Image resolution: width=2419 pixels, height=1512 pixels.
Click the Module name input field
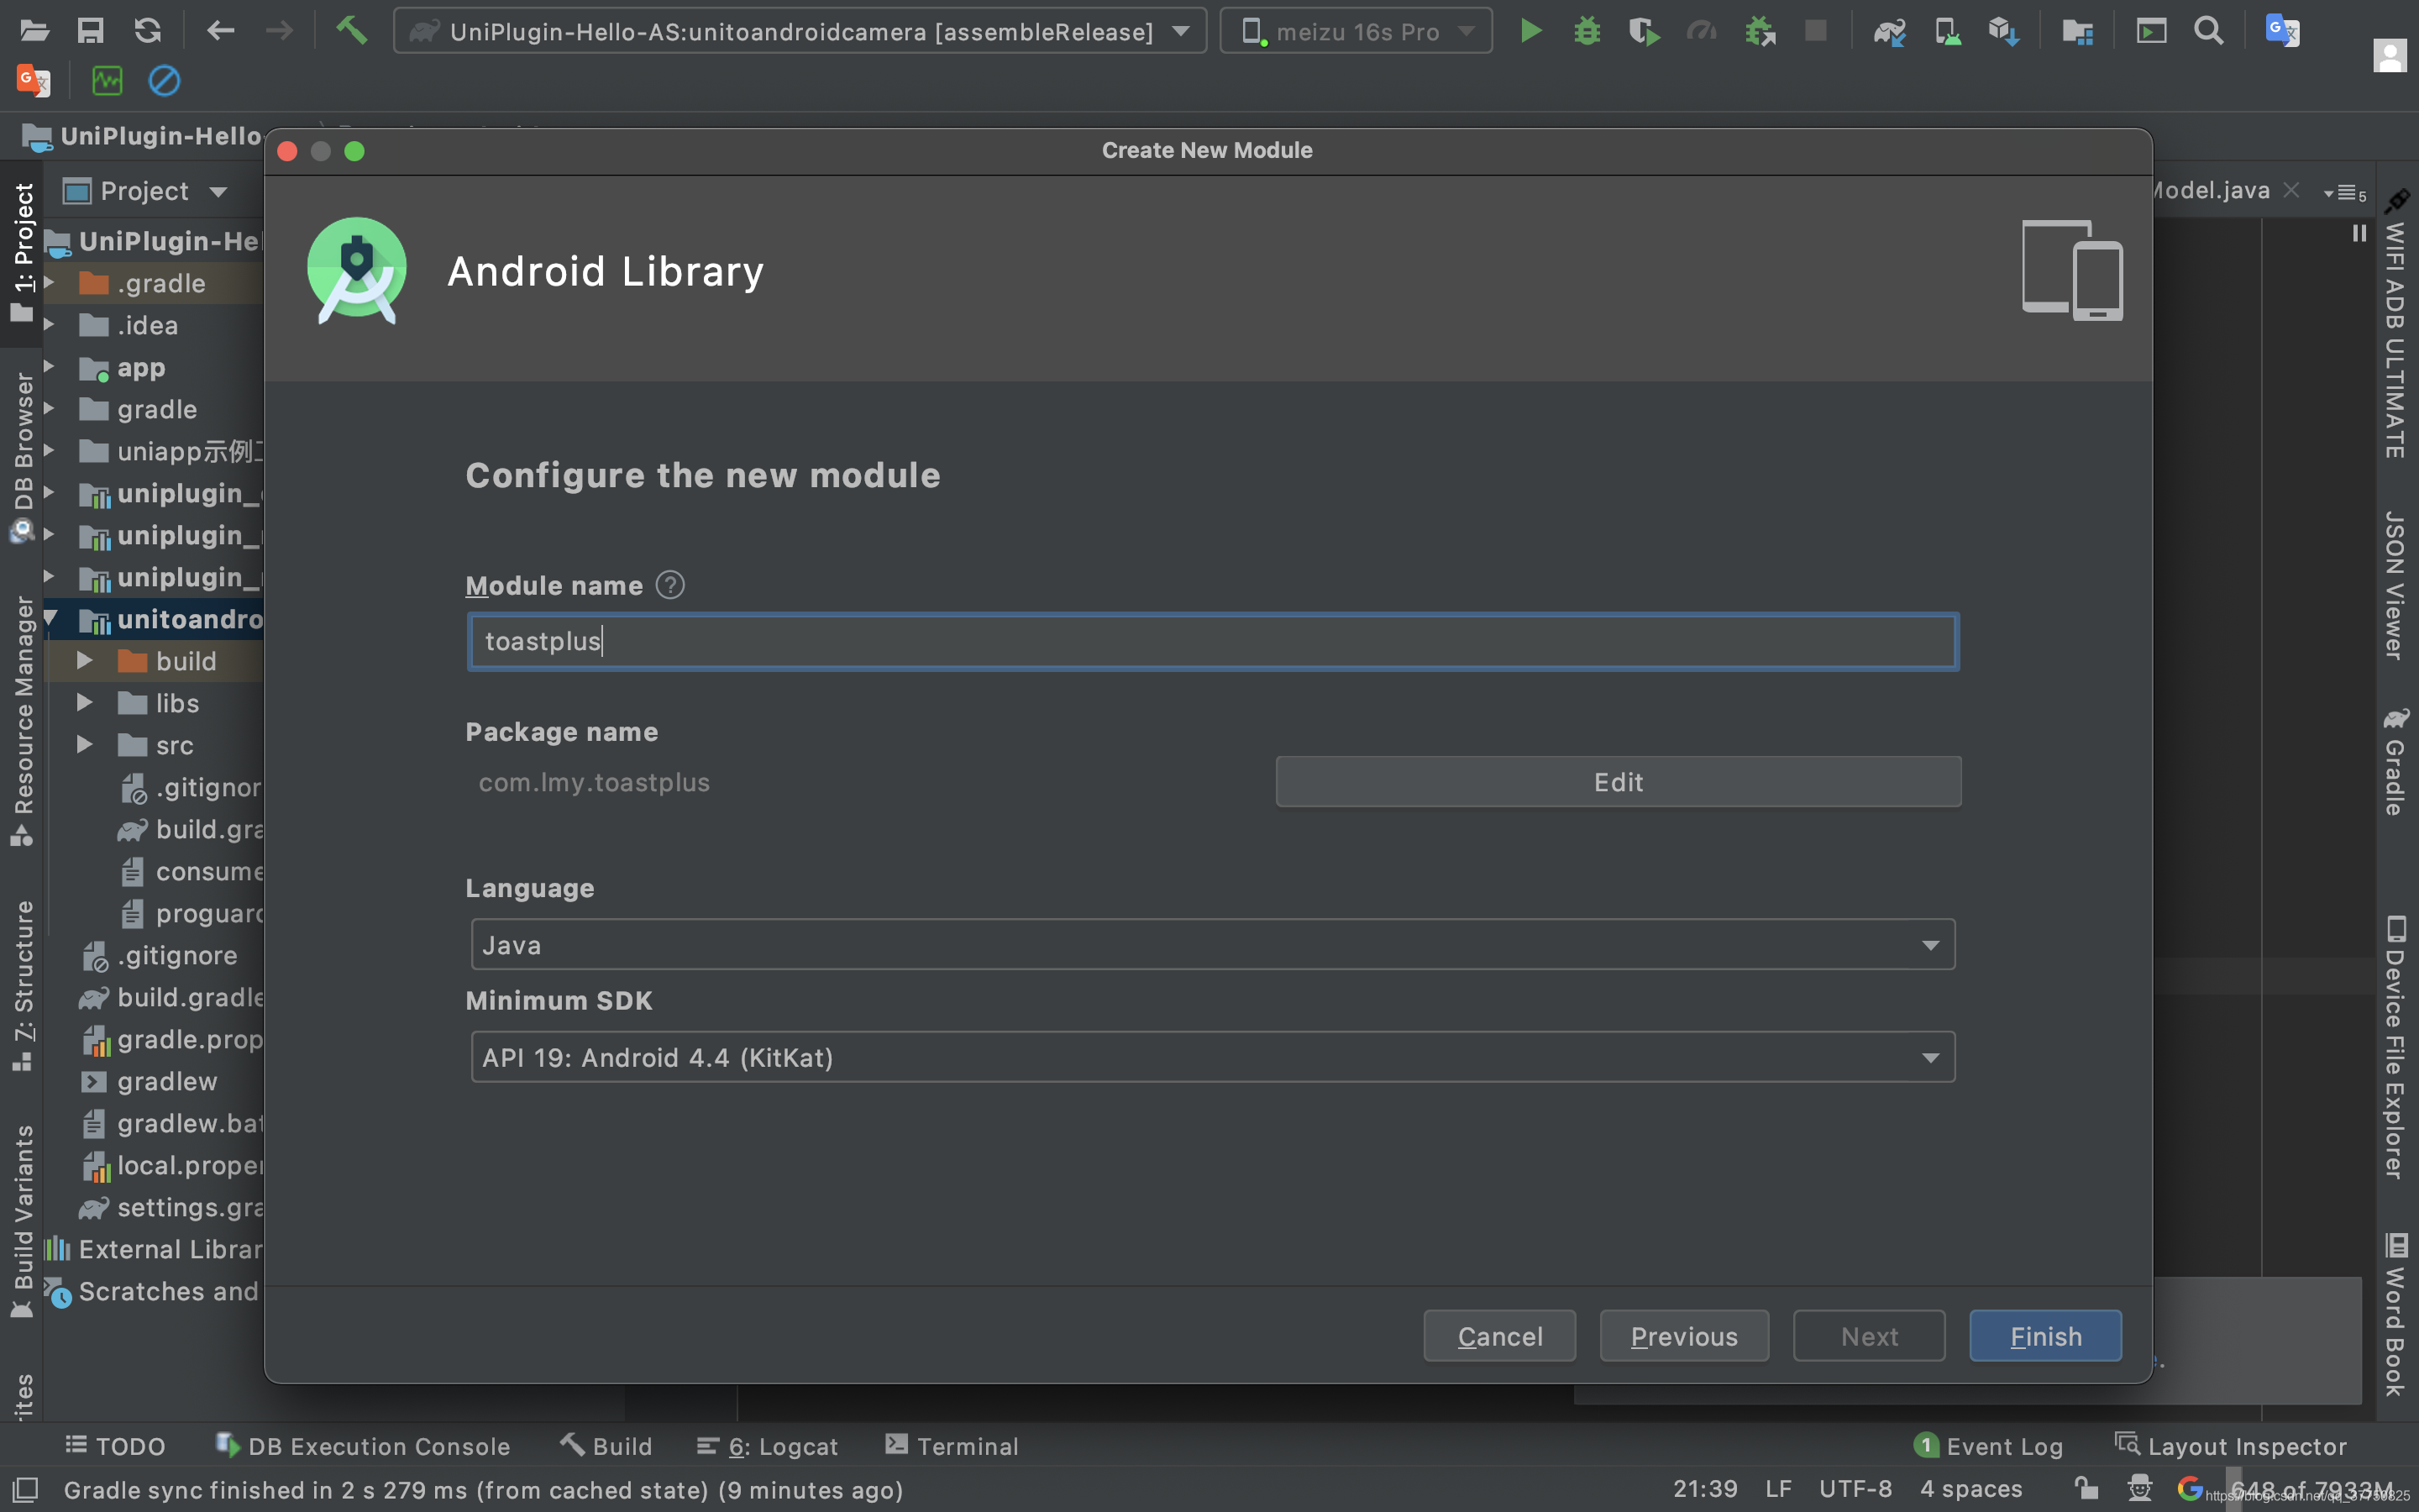1213,641
